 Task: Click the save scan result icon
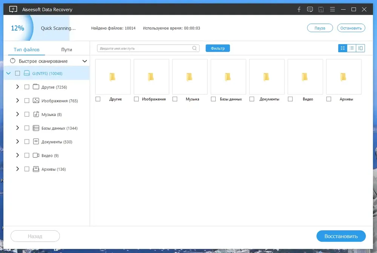(x=321, y=9)
